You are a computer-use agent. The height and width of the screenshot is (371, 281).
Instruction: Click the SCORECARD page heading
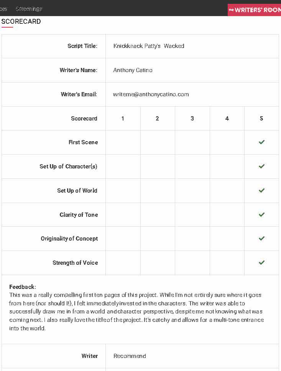point(21,21)
